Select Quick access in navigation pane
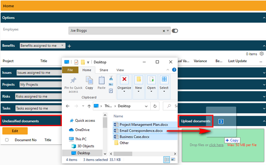This screenshot has width=266, height=165. click(82, 120)
